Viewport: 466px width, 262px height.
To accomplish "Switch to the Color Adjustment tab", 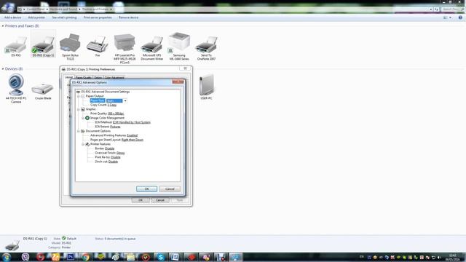I will [114, 78].
